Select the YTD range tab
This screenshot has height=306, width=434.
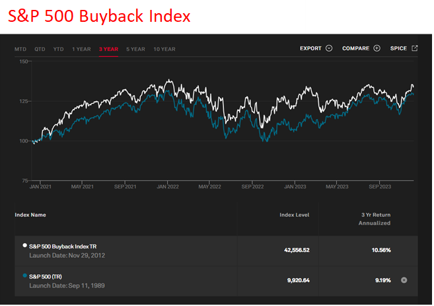59,49
